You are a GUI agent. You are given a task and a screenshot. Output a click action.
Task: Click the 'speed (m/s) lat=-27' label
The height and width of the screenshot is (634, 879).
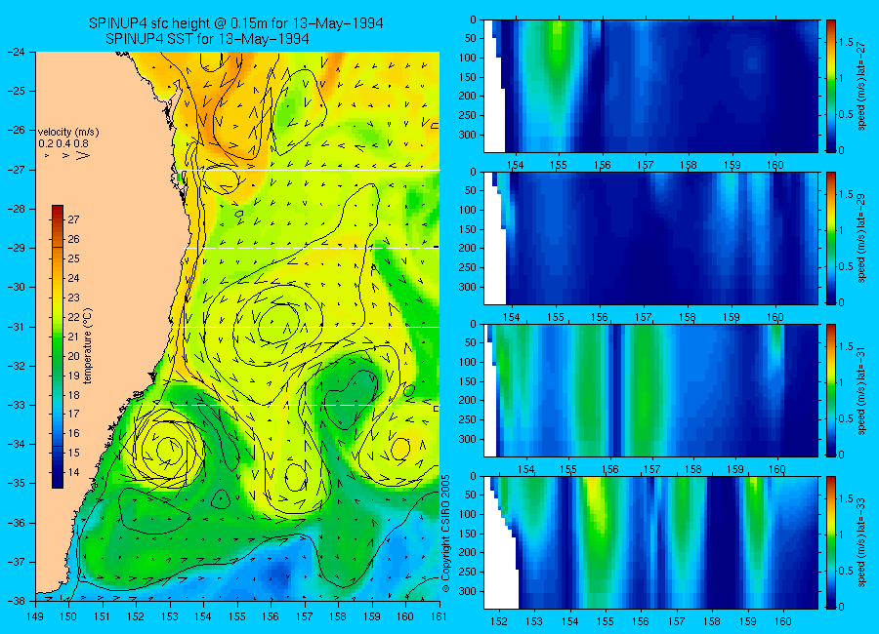coord(861,86)
